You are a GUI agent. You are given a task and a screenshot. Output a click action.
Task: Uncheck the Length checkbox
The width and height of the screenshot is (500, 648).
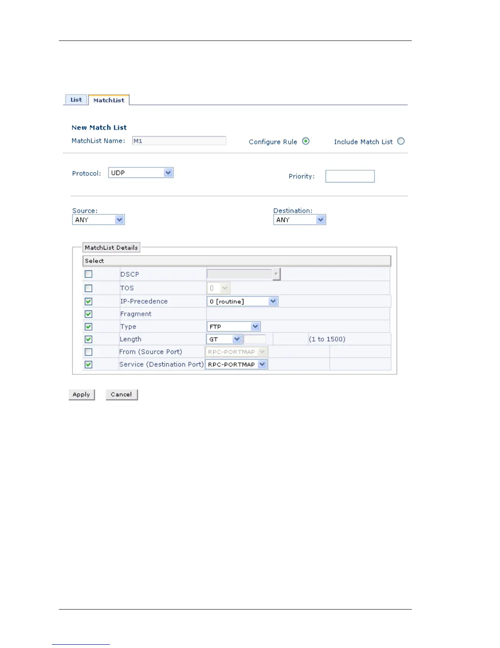88,339
